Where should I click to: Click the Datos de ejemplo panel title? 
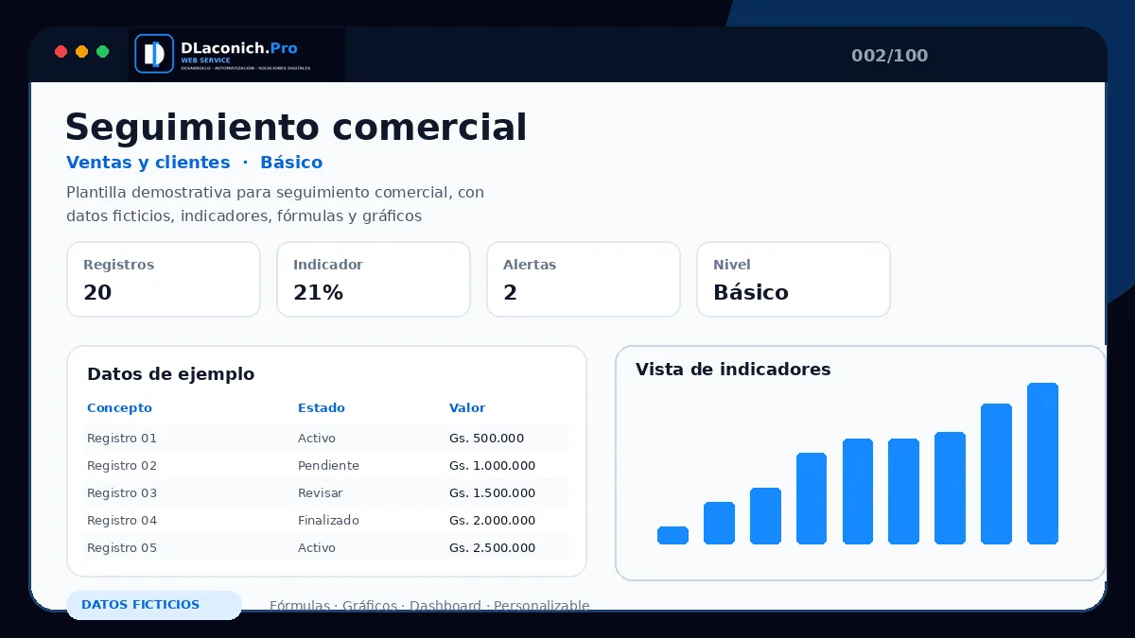tap(170, 374)
